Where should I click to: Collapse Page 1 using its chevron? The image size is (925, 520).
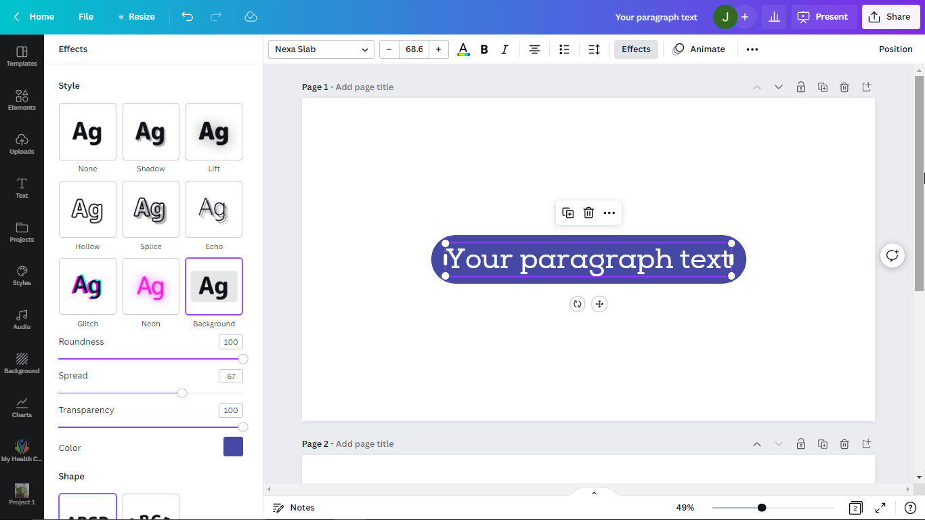click(x=756, y=87)
